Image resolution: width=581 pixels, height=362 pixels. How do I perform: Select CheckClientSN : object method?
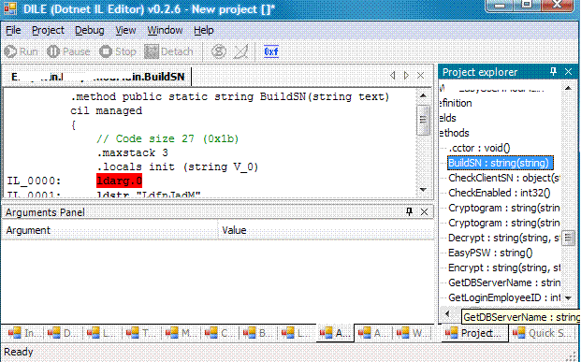(x=504, y=178)
